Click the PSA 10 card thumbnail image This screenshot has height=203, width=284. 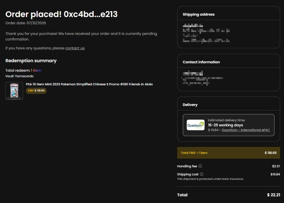14,91
